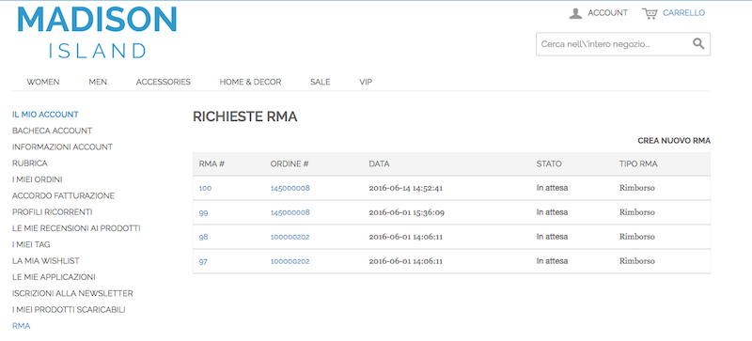Open order 100000202 in RMA 97 row

pyautogui.click(x=290, y=261)
